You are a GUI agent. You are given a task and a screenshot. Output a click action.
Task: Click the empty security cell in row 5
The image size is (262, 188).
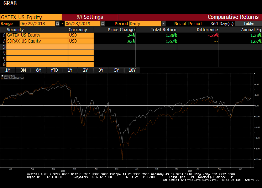click(x=37, y=59)
